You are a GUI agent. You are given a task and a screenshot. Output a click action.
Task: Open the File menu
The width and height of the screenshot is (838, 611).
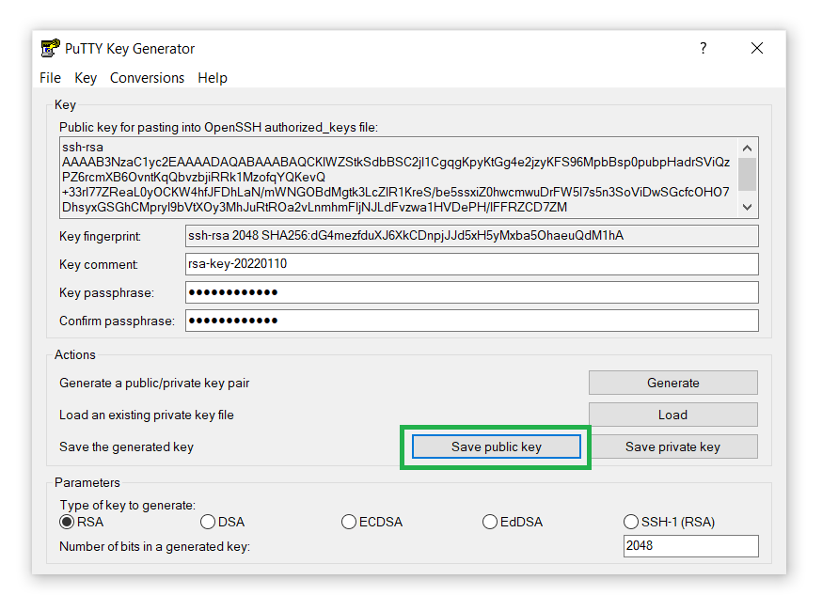(50, 78)
